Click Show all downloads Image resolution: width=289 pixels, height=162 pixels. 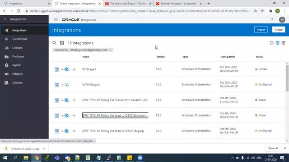point(273,148)
